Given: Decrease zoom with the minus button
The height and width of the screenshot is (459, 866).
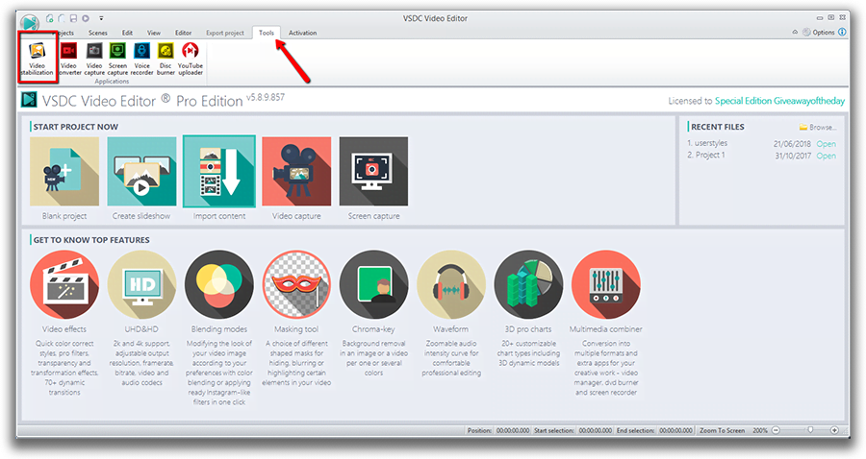Looking at the screenshot, I should pyautogui.click(x=776, y=430).
